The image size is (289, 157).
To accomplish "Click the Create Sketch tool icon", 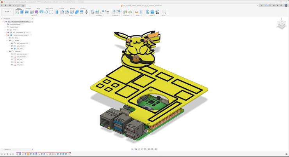I will [17, 12].
